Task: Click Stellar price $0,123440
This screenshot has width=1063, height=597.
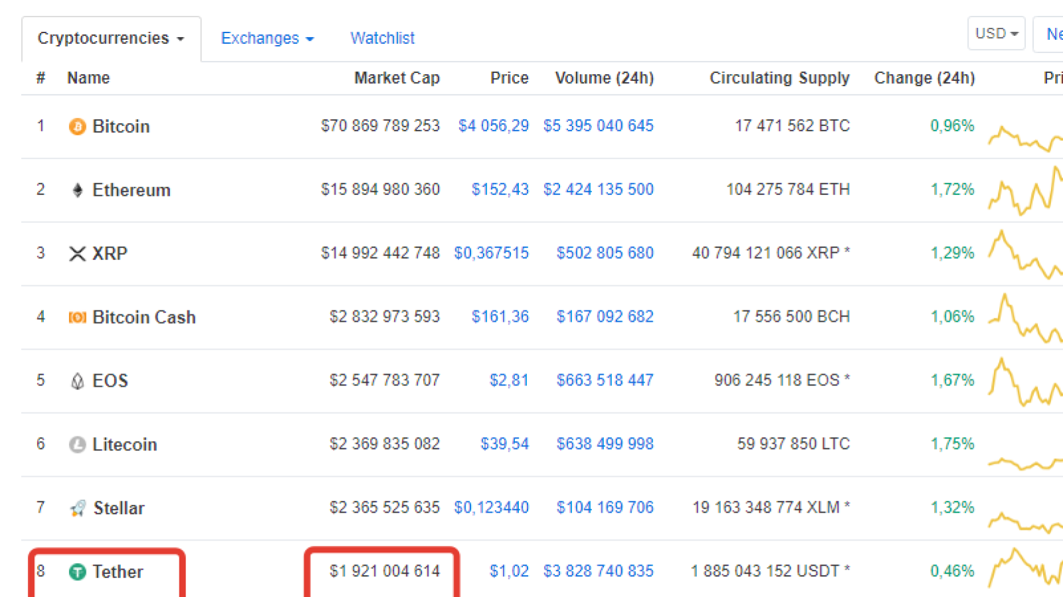Action: pyautogui.click(x=492, y=508)
